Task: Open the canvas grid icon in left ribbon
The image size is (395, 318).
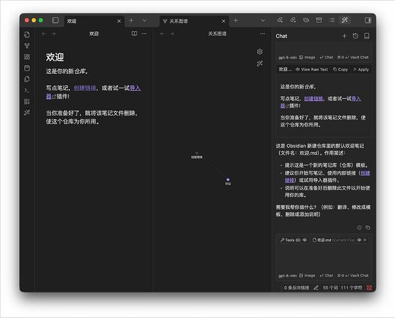Action: [x=27, y=57]
